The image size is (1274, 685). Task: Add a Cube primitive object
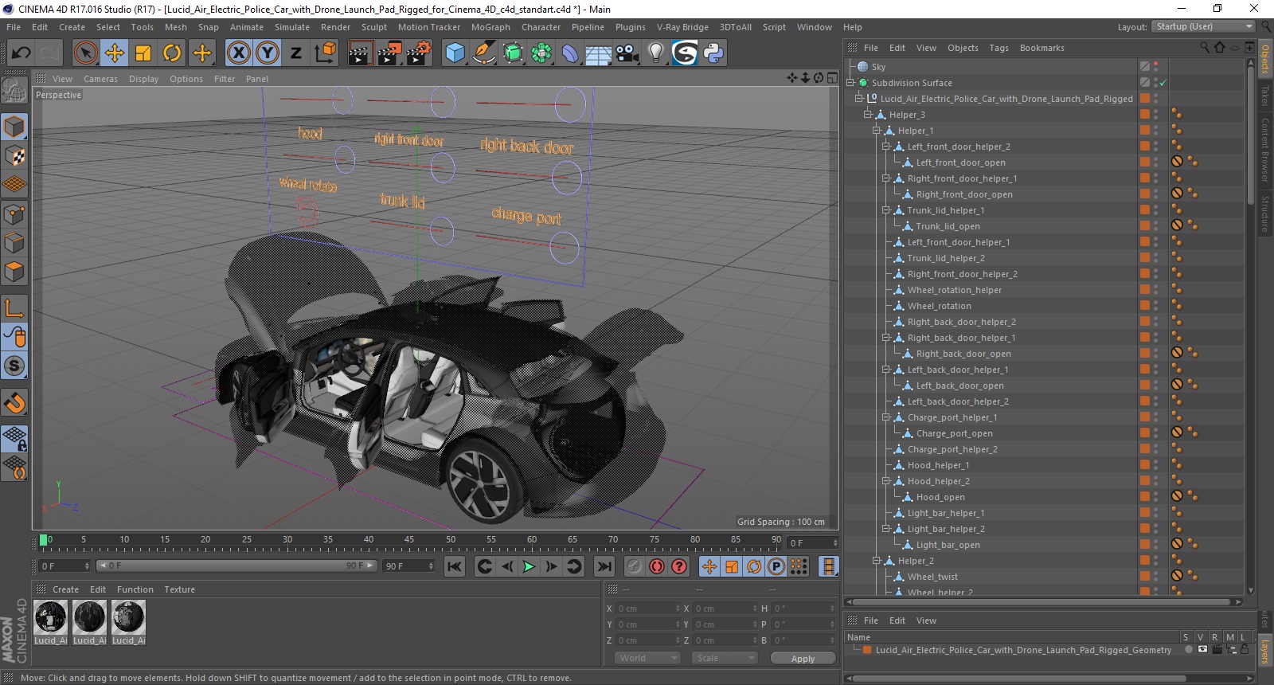[455, 53]
